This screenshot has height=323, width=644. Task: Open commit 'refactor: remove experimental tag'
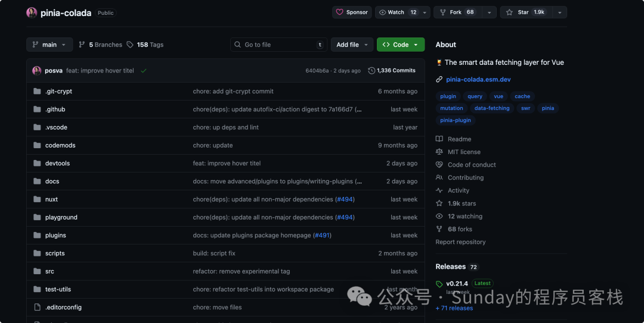click(241, 272)
